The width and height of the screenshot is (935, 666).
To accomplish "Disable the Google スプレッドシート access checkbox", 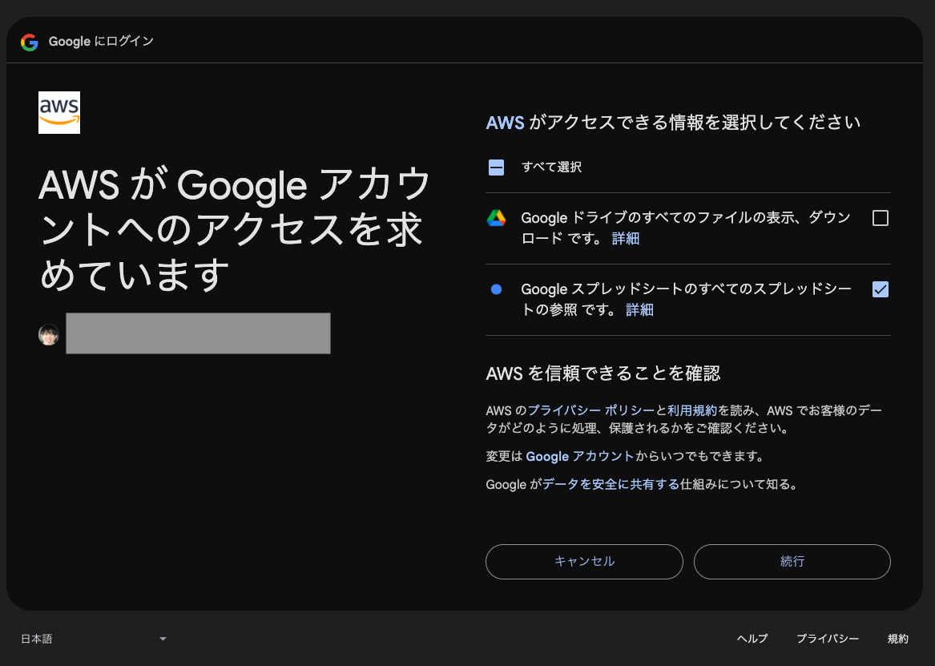I will point(880,289).
